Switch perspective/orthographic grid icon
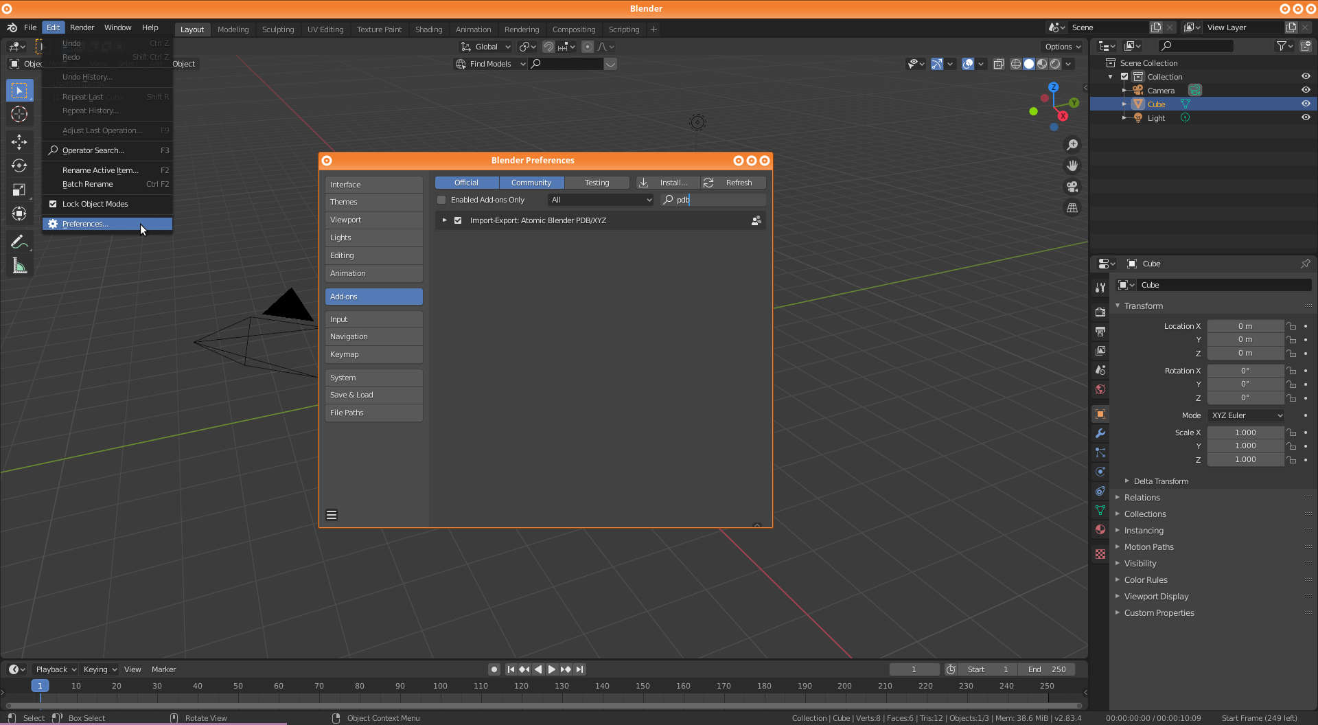Image resolution: width=1318 pixels, height=725 pixels. [1072, 207]
